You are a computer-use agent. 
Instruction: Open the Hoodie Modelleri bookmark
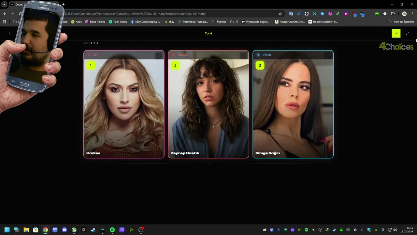click(x=323, y=22)
